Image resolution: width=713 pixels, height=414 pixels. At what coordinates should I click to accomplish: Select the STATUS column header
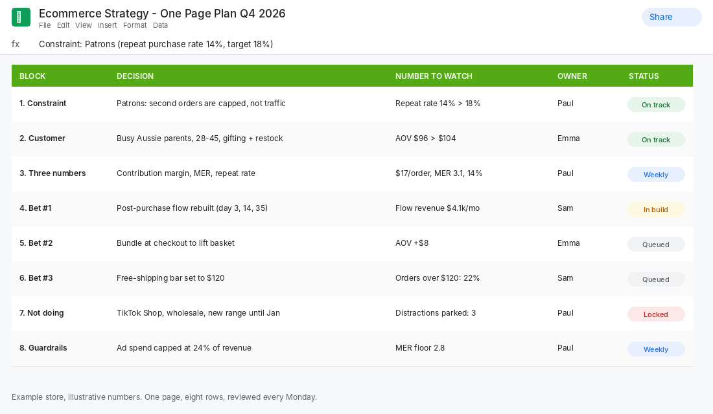coord(644,76)
